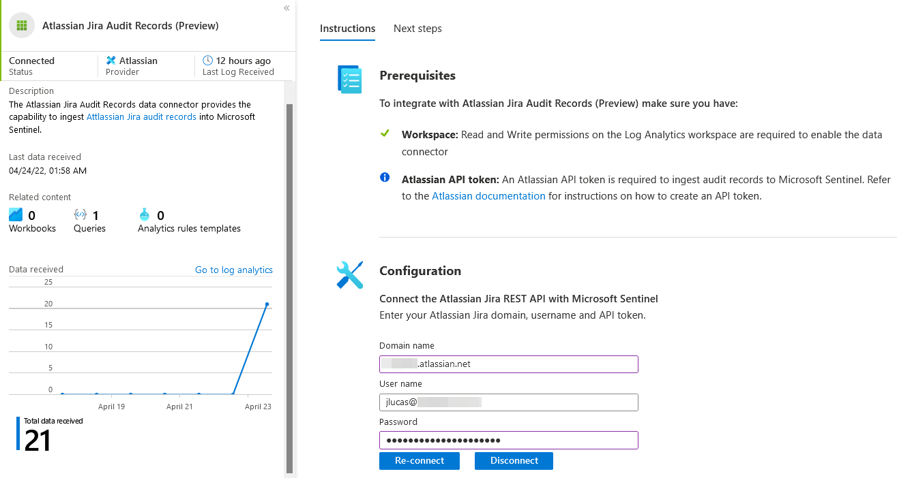
Task: Click the Analytics rules templates flask icon
Action: [144, 214]
